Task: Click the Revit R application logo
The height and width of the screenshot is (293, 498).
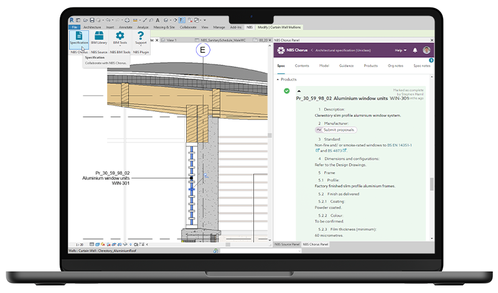Action: pos(72,20)
